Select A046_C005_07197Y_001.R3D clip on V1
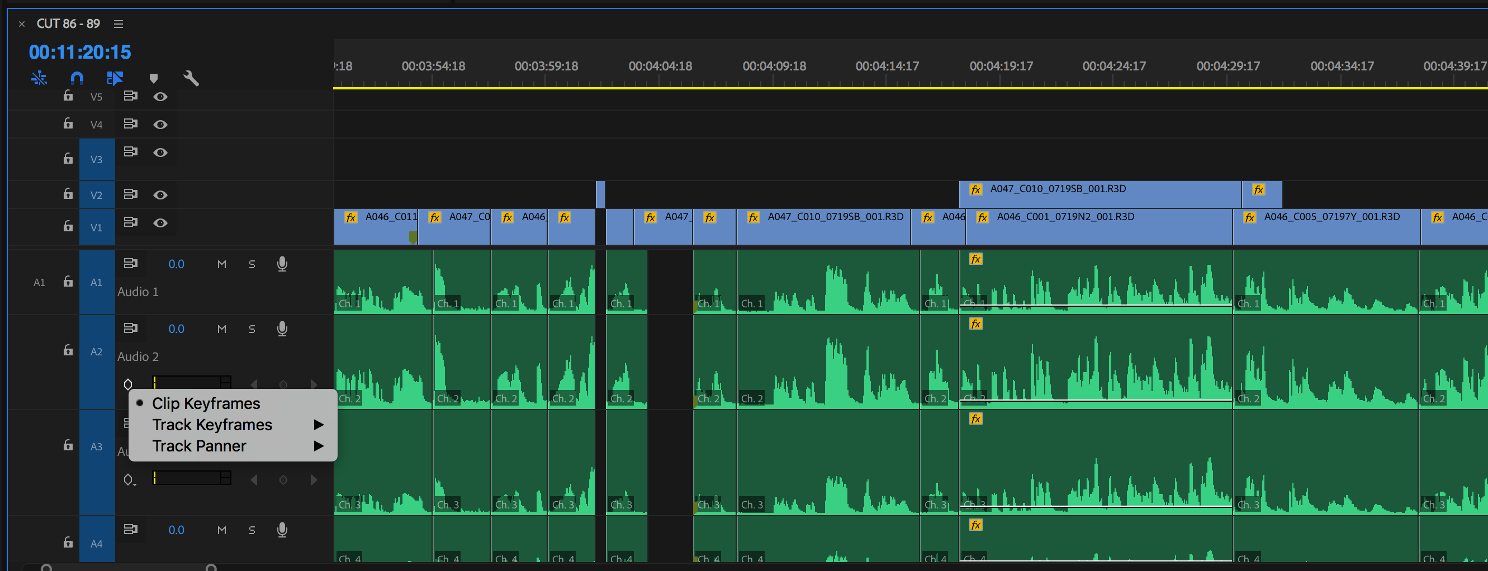The image size is (1488, 571). point(1326,227)
